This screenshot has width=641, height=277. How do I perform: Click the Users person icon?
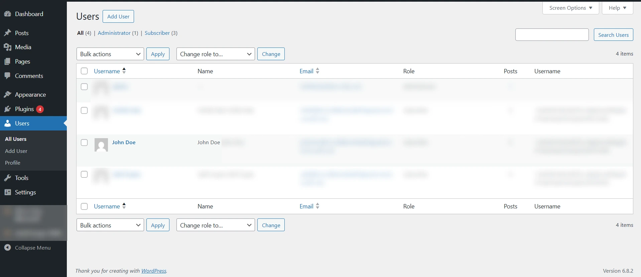point(8,123)
